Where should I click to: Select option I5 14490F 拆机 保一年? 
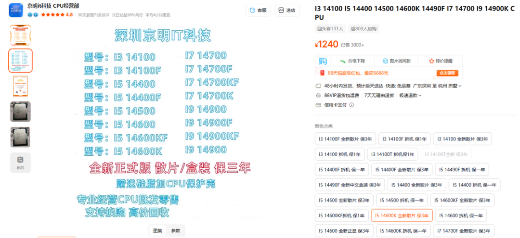point(462,169)
